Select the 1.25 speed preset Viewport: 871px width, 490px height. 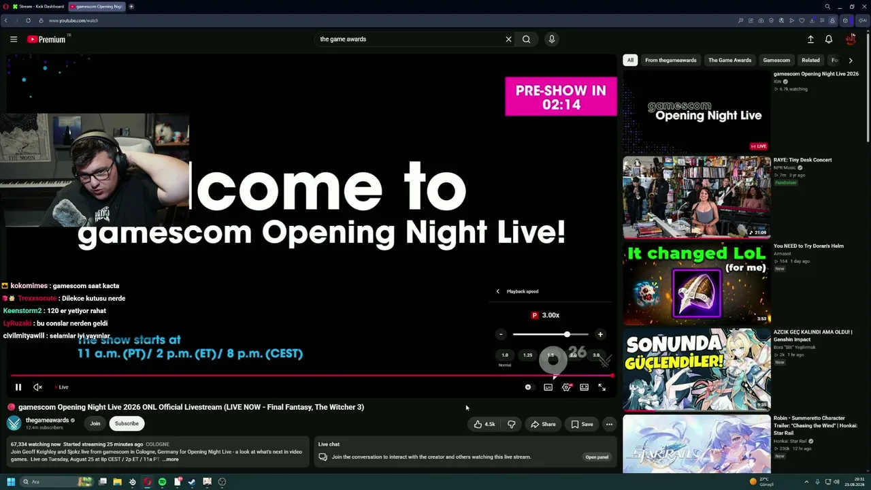527,355
